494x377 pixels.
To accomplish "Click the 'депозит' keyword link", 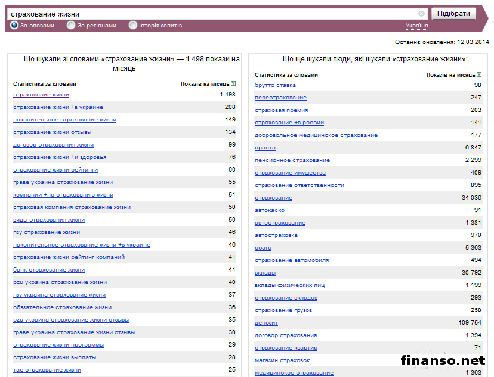I will pyautogui.click(x=266, y=323).
